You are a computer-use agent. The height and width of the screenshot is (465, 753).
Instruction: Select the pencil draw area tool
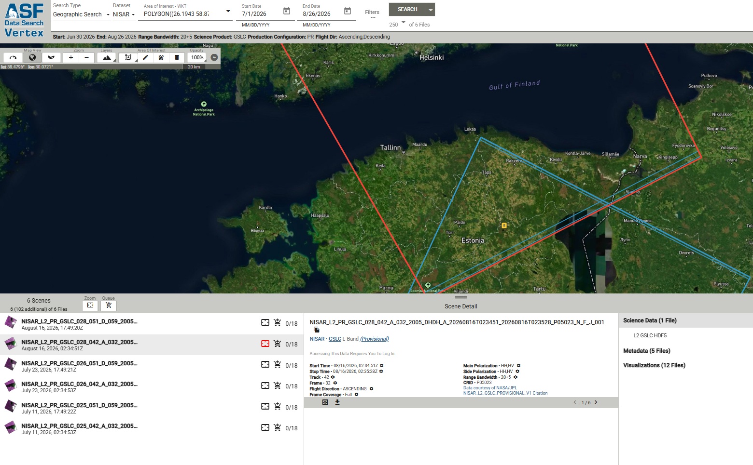(145, 57)
